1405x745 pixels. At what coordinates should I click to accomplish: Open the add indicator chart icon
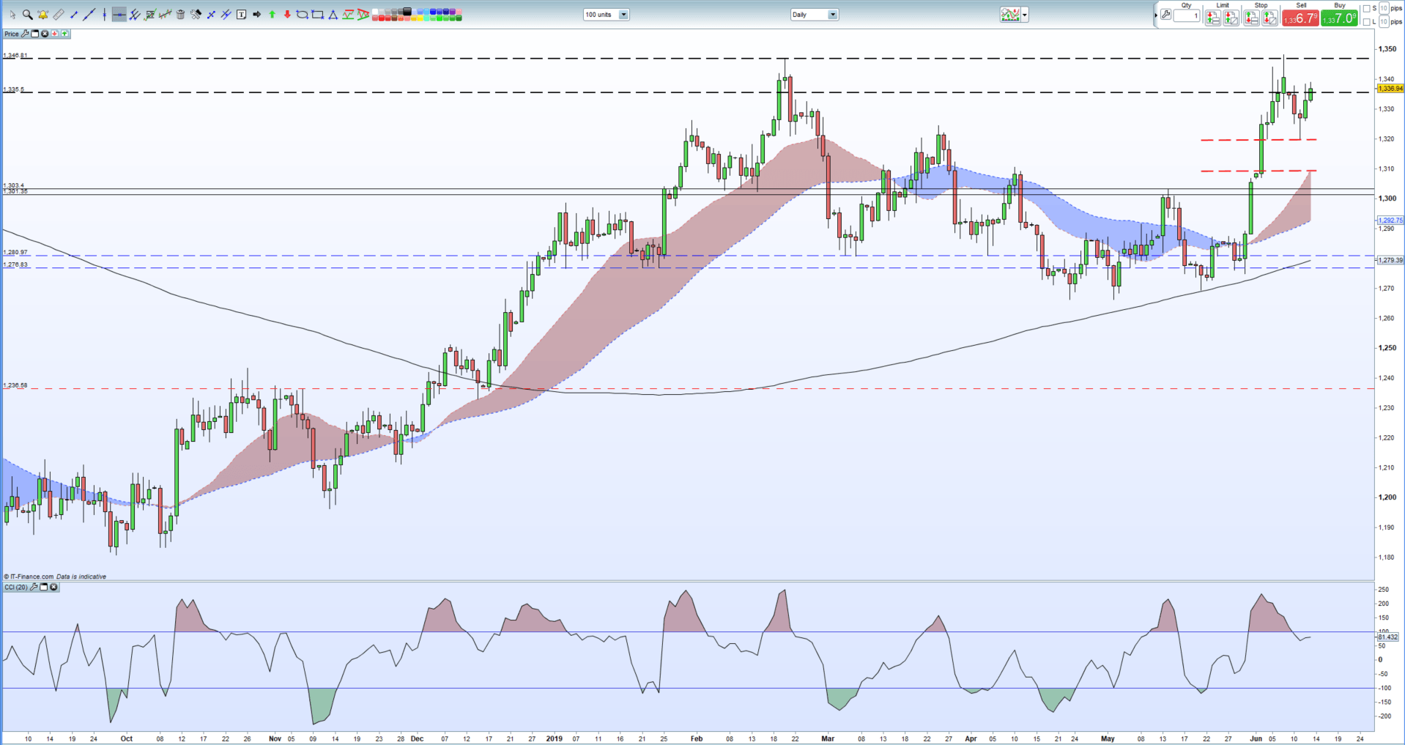point(1011,15)
